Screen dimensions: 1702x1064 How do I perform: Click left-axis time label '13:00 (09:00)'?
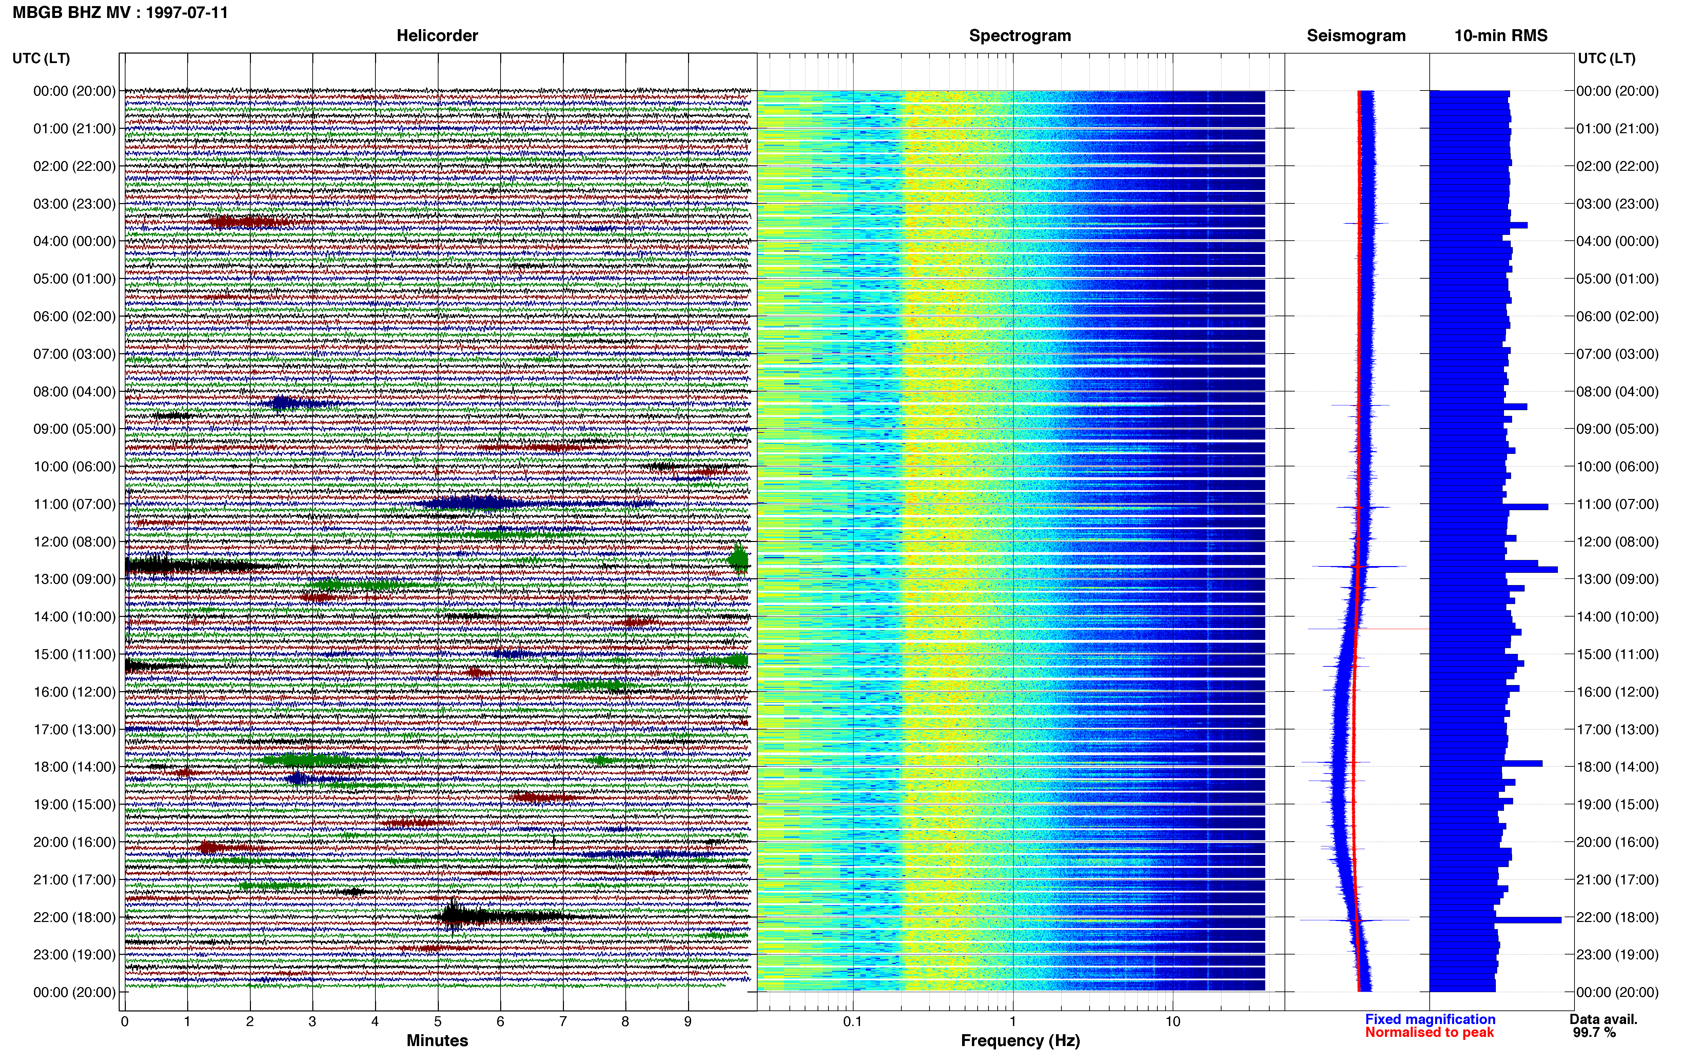75,579
